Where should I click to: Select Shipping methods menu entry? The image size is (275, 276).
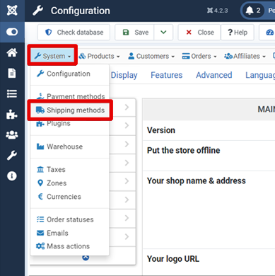coord(70,110)
